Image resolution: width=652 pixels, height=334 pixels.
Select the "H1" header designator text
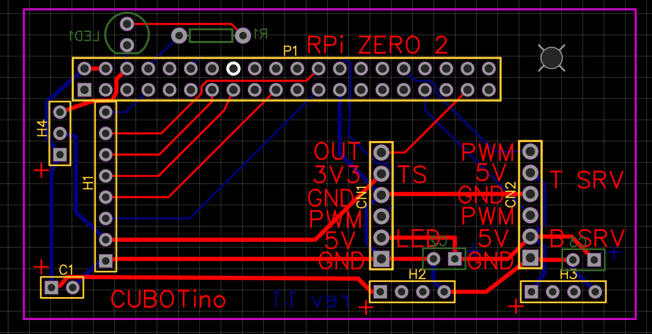tap(88, 183)
